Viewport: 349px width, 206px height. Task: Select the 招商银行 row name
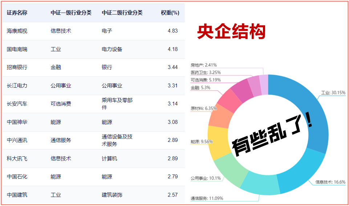tap(17, 67)
